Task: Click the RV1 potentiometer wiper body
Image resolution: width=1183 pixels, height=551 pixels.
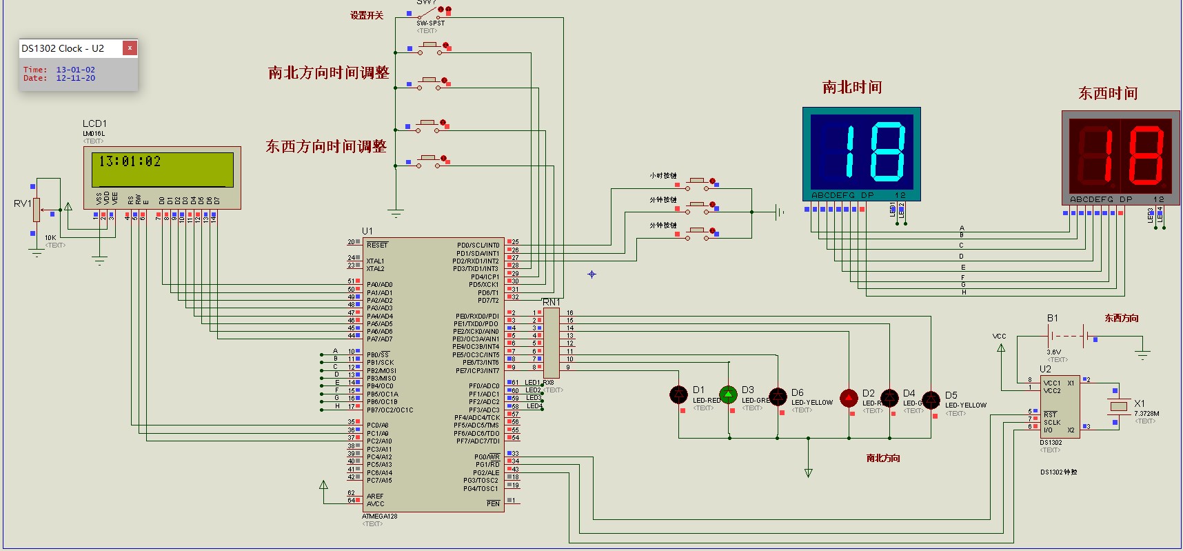Action: [37, 210]
